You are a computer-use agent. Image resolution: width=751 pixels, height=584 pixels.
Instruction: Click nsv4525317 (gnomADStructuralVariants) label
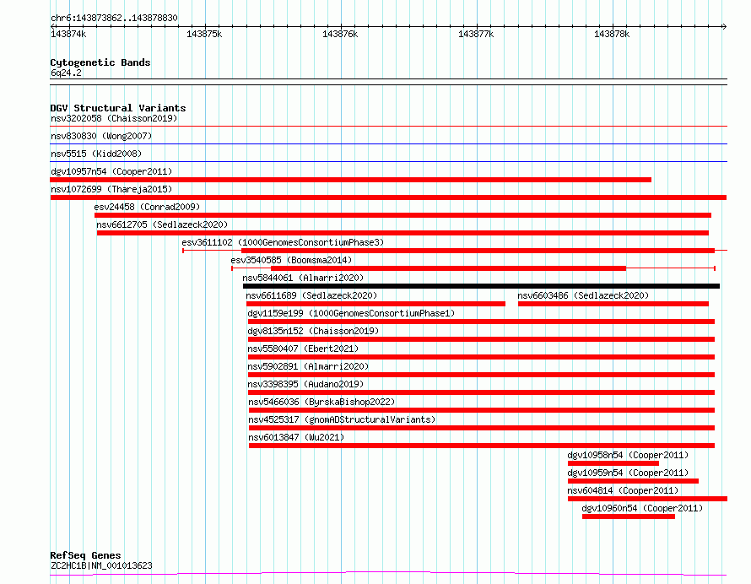(342, 419)
